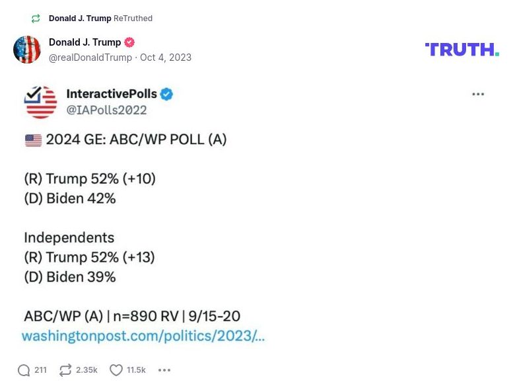The image size is (513, 390).
Task: Click the US flag emoji in tweet
Action: click(33, 140)
